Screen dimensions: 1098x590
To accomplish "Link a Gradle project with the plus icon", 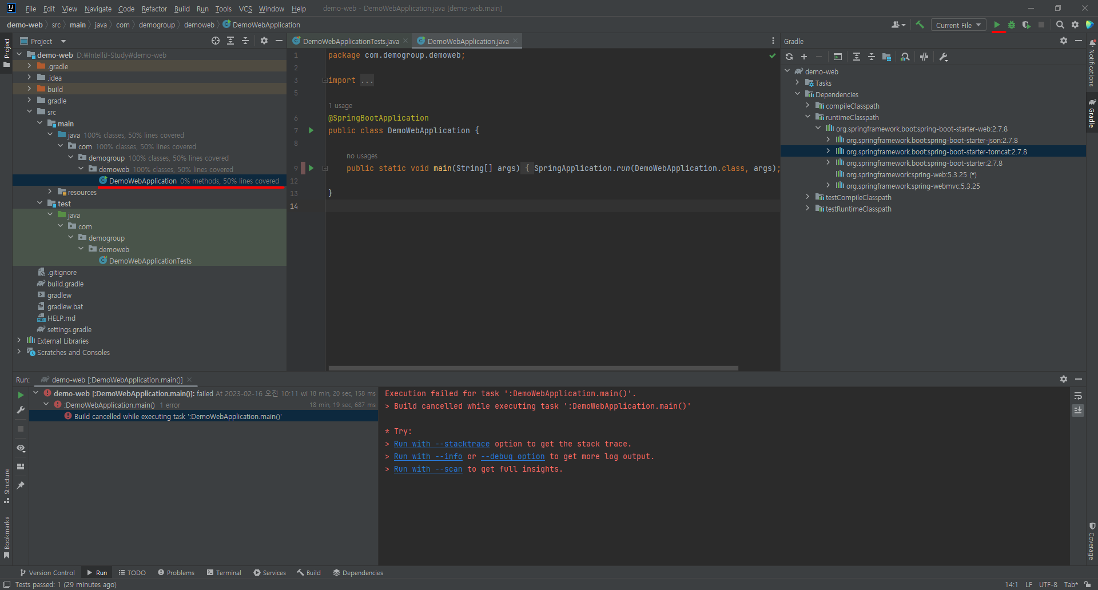I will [x=804, y=57].
